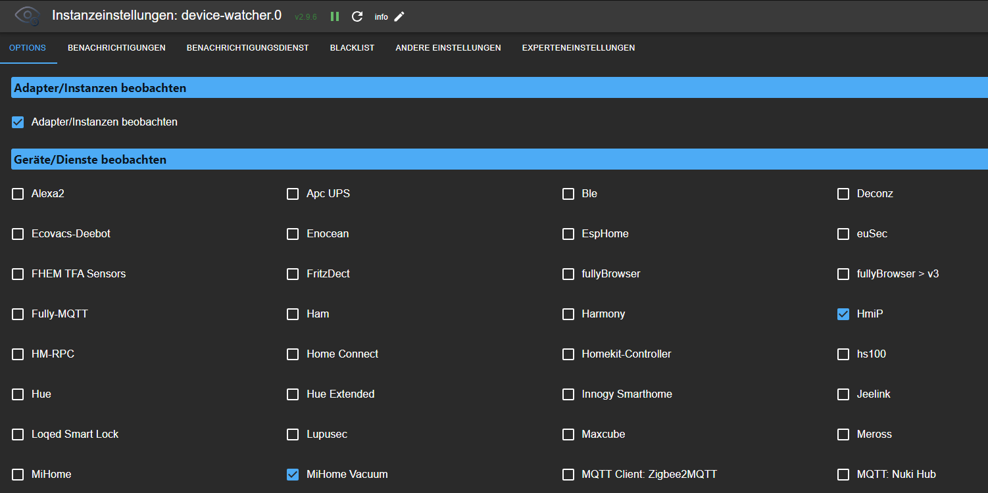Enable the HM-RPC checkbox
This screenshot has height=493, width=988.
tap(18, 354)
